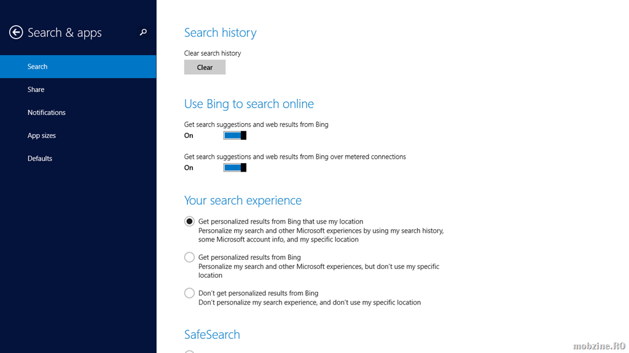Click the SafeSearch heading
Screen dimensions: 629x353
click(x=212, y=334)
